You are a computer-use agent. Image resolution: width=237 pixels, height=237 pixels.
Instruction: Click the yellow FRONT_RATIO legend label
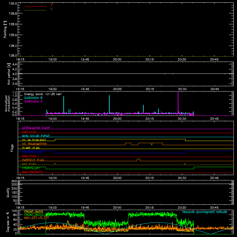click(x=34, y=212)
